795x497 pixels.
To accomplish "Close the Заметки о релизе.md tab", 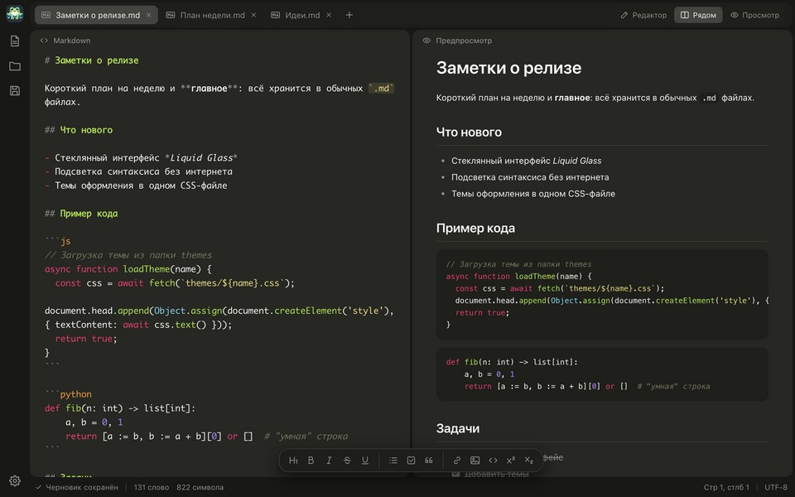I will 148,15.
